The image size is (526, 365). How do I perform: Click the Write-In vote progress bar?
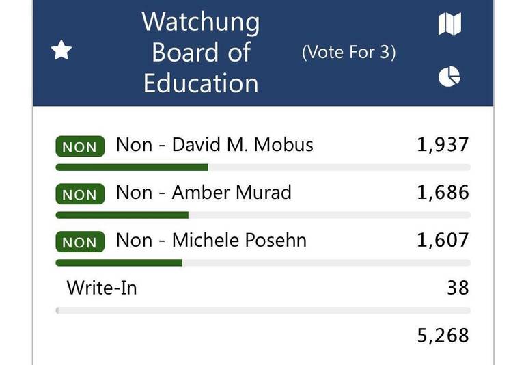[262, 310]
